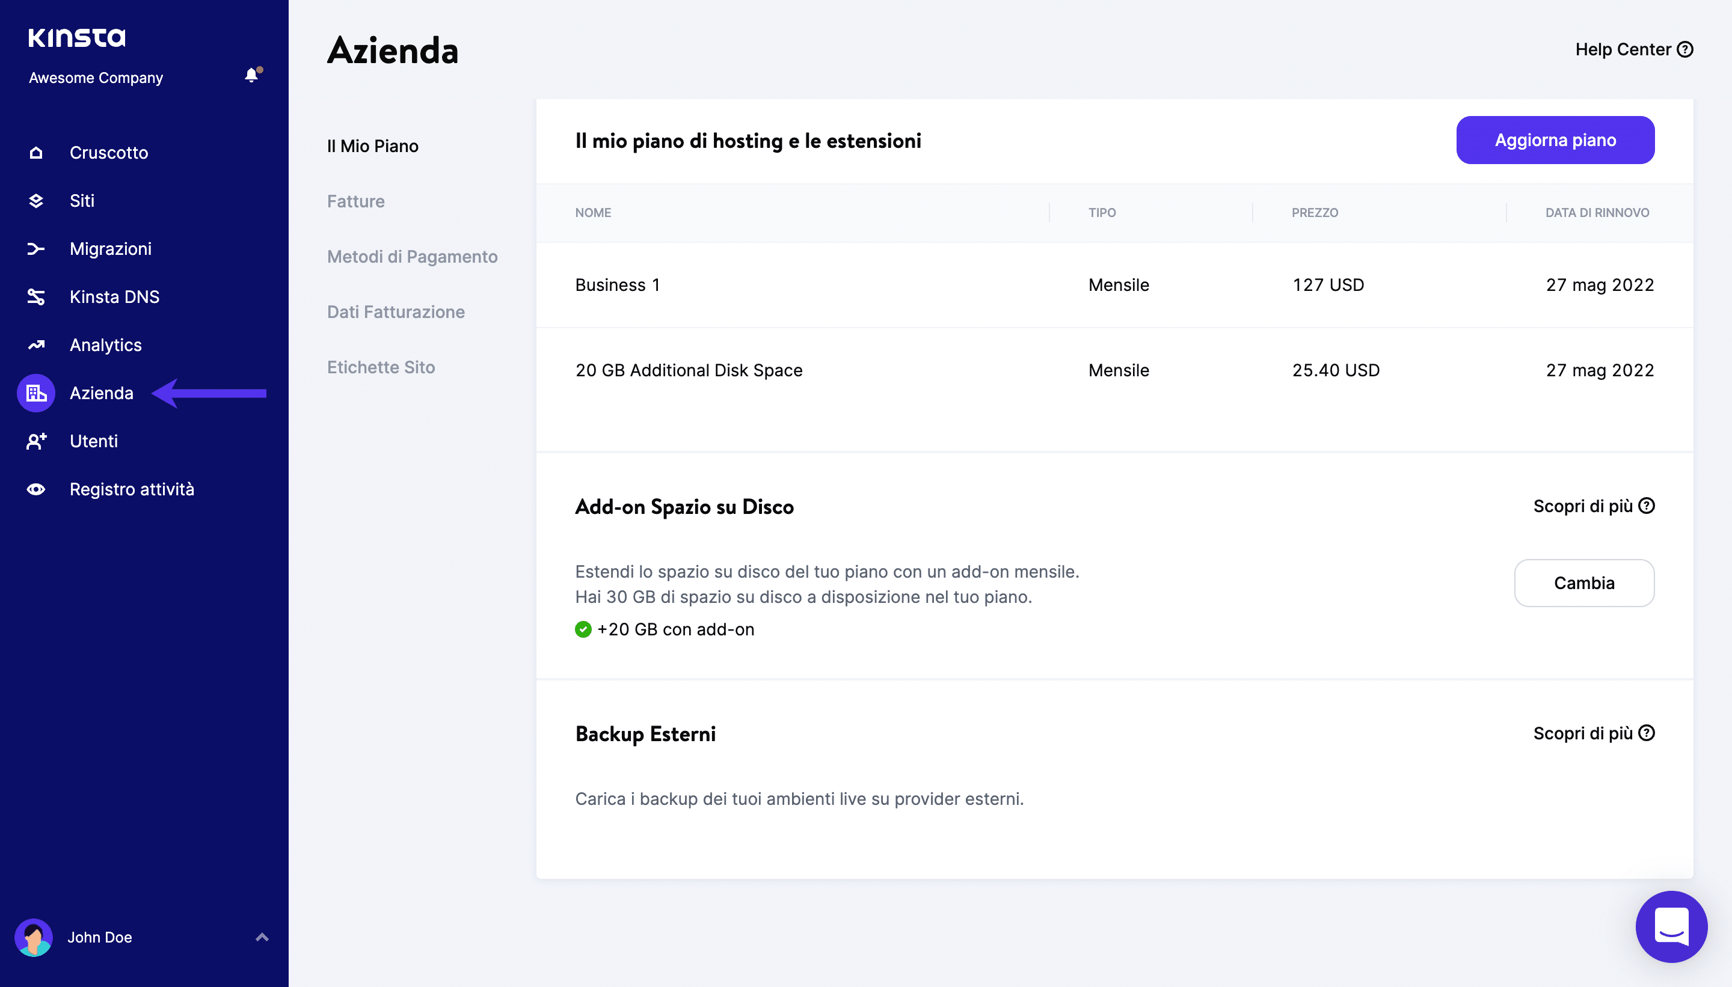
Task: Open the Dati Fatturazione tab
Action: click(396, 312)
